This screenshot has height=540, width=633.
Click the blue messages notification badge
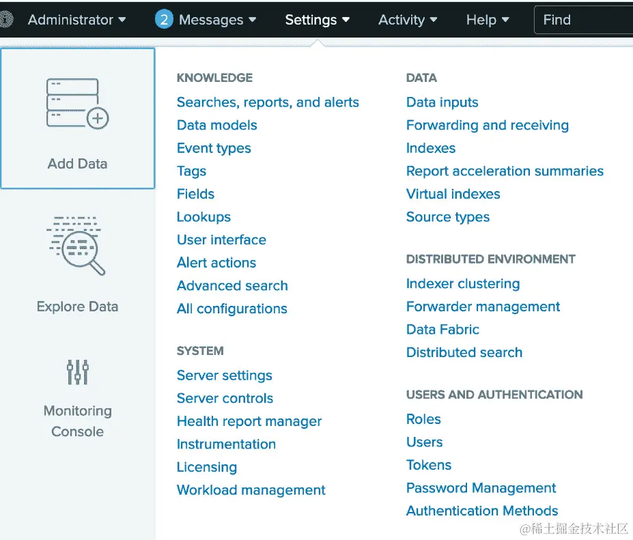[164, 19]
